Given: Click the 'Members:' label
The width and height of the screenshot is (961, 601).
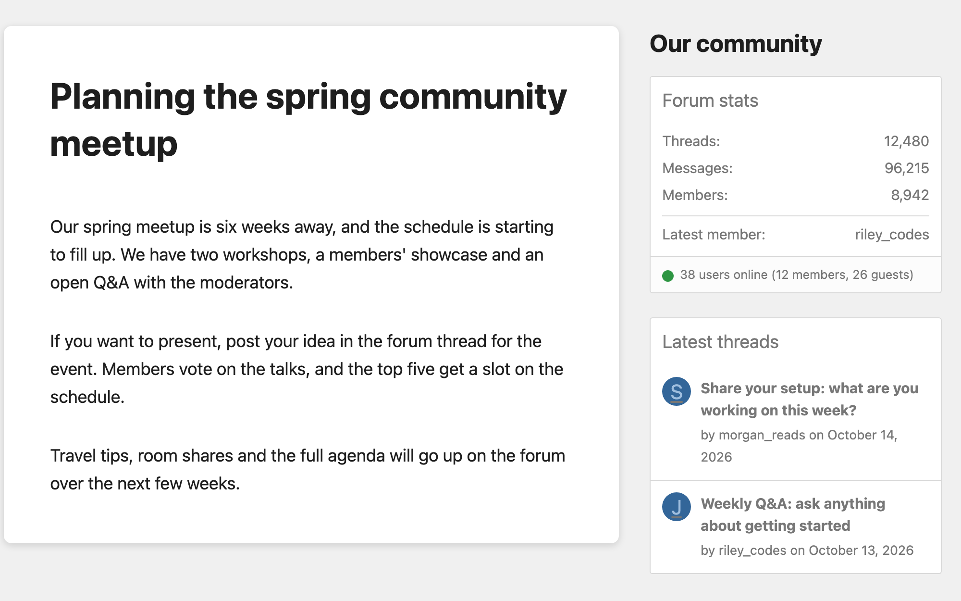Looking at the screenshot, I should [x=695, y=195].
